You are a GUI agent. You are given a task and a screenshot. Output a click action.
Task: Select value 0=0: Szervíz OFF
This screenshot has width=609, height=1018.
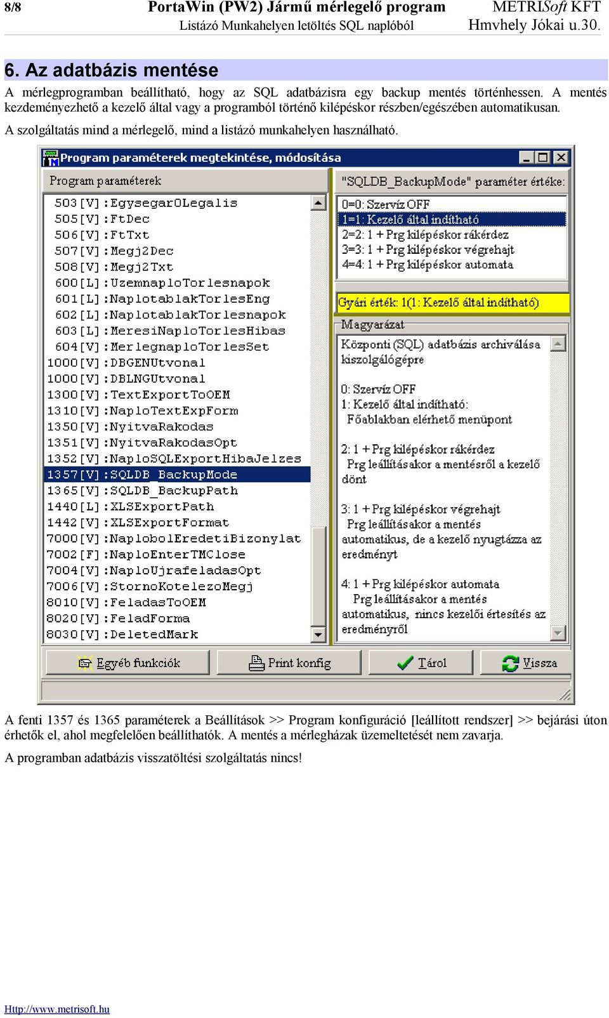[x=452, y=204]
